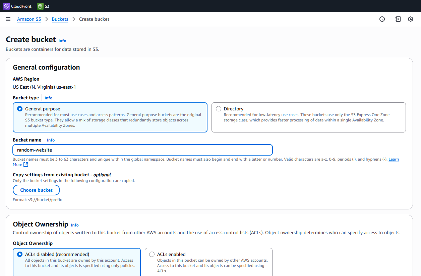Open the CloudShell panel icon in header
The width and height of the screenshot is (421, 276).
398,19
